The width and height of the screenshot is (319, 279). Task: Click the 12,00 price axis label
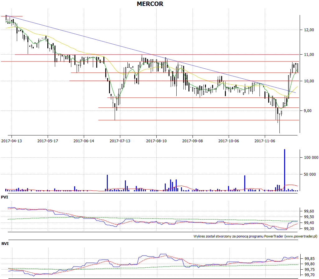[x=309, y=30]
